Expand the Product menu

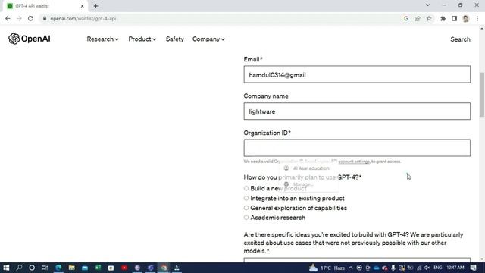142,39
